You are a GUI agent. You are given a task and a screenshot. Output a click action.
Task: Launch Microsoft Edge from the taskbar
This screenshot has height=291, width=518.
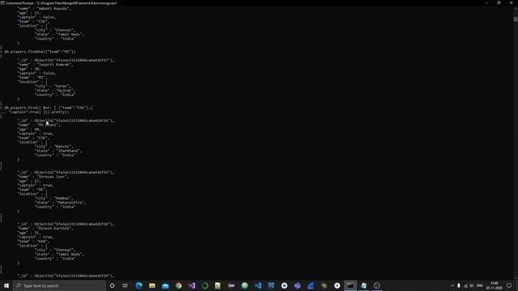[x=138, y=285]
